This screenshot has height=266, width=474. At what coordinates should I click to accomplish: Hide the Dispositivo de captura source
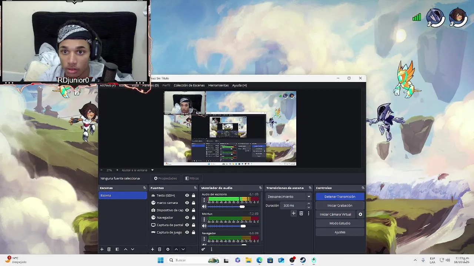187,210
